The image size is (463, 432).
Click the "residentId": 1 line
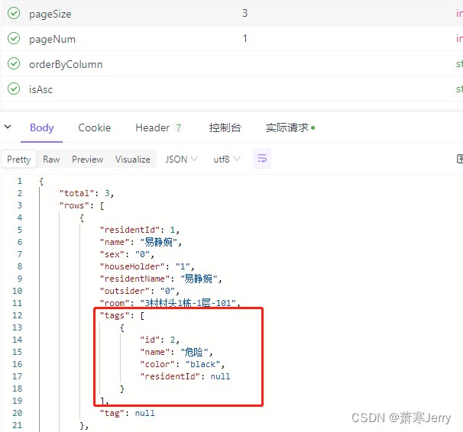click(139, 230)
